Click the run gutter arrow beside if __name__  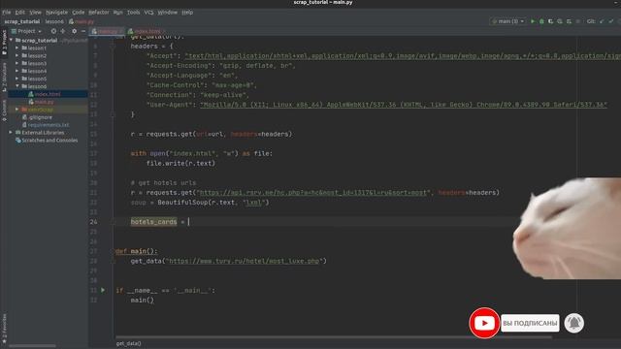[103, 290]
